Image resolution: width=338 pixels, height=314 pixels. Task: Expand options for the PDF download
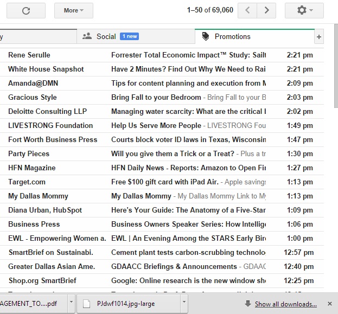(x=71, y=304)
